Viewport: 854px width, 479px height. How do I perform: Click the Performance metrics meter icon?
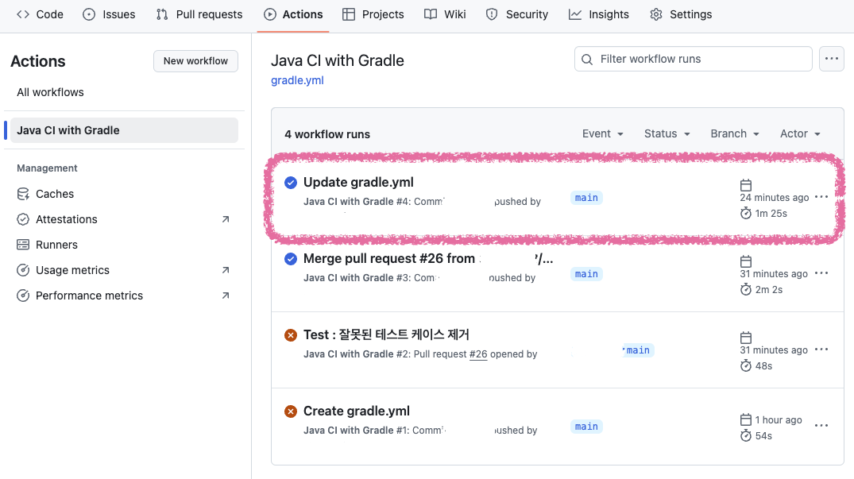coord(23,296)
